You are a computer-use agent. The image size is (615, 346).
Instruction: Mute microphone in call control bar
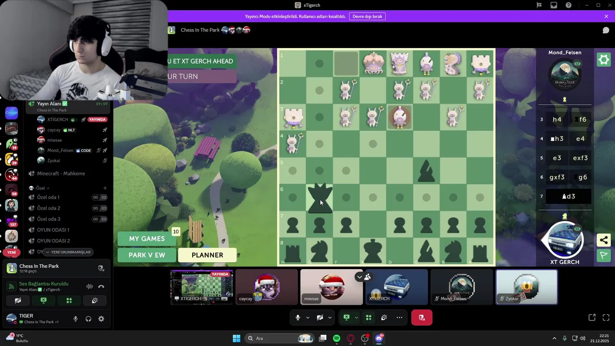click(x=298, y=318)
